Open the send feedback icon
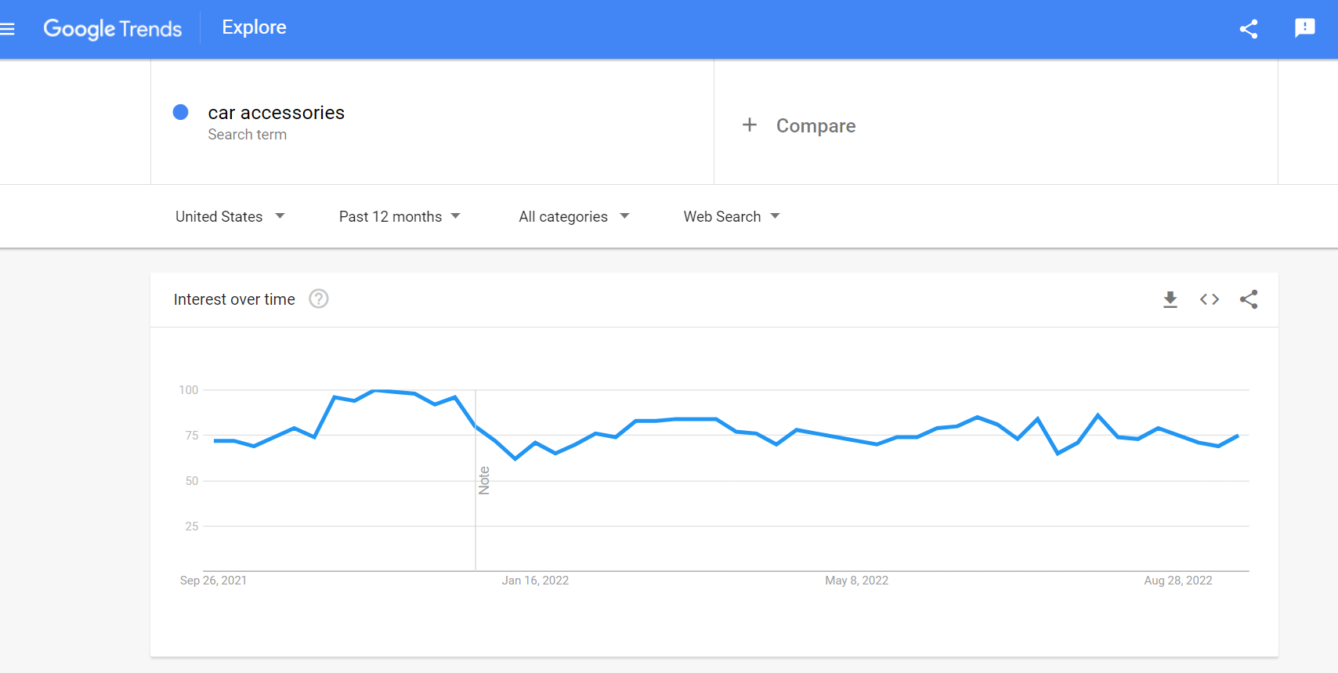 coord(1304,28)
